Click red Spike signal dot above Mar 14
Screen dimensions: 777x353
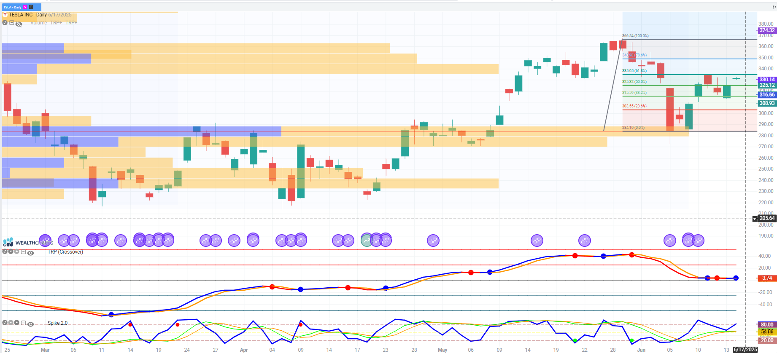coord(130,325)
